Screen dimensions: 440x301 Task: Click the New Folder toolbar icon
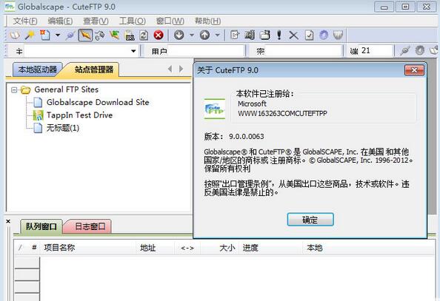coord(264,35)
